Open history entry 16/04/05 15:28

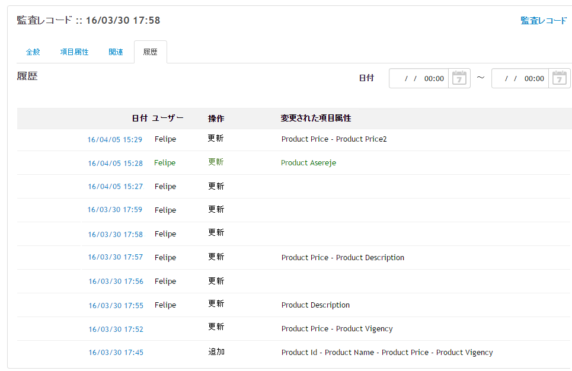coord(115,163)
